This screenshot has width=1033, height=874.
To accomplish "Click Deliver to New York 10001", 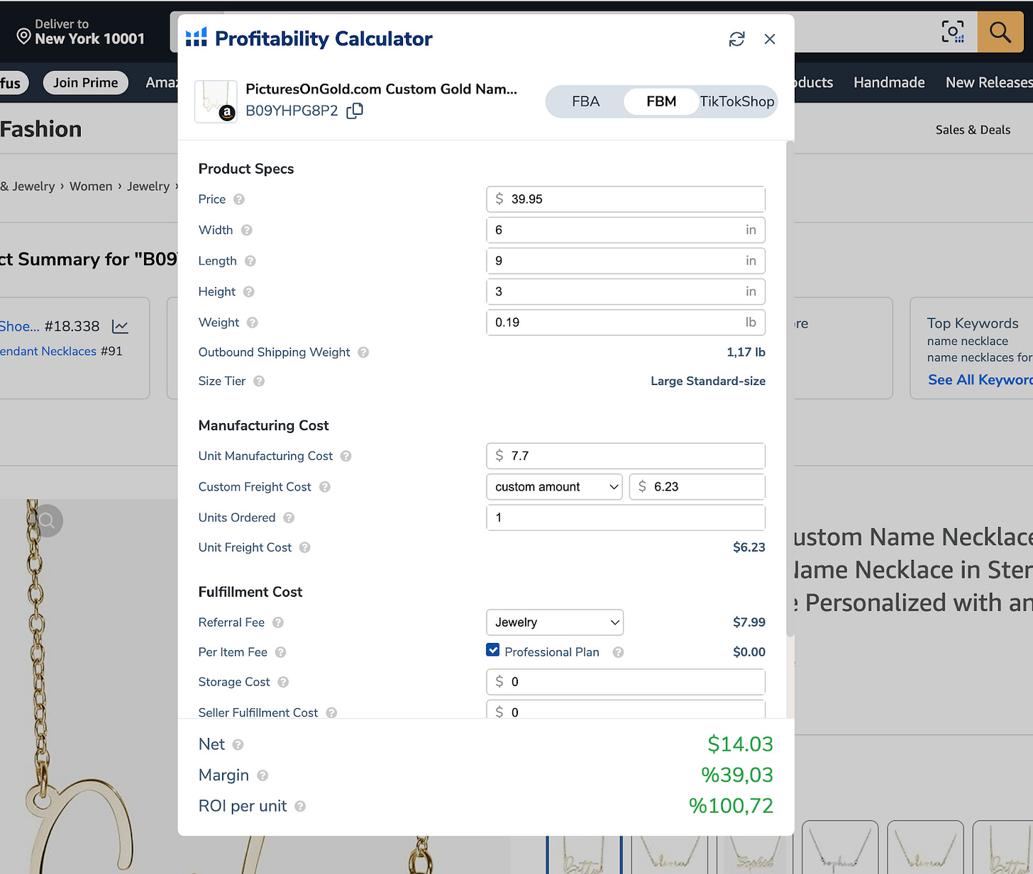I will click(x=81, y=32).
